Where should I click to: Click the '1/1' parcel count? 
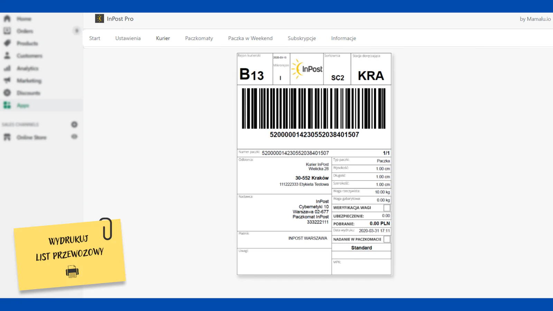pos(386,153)
